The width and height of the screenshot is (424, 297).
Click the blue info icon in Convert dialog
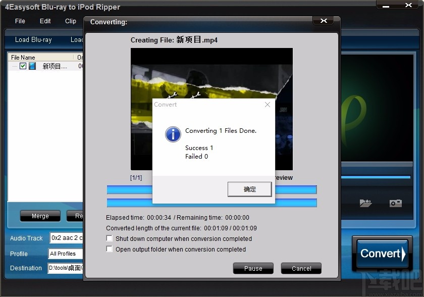(x=173, y=134)
